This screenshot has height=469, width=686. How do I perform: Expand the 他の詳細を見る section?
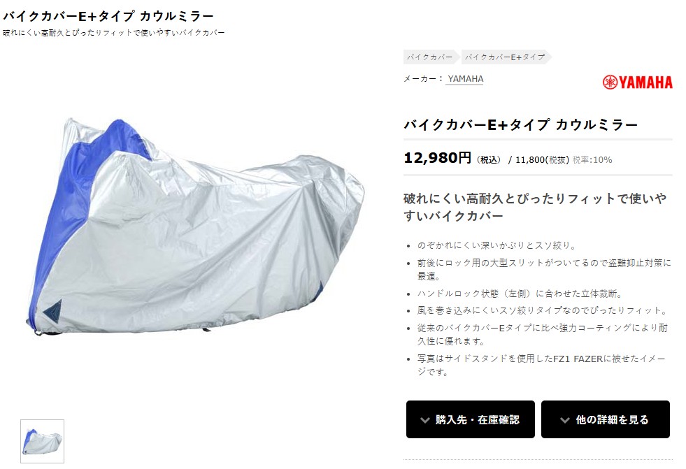pyautogui.click(x=606, y=419)
